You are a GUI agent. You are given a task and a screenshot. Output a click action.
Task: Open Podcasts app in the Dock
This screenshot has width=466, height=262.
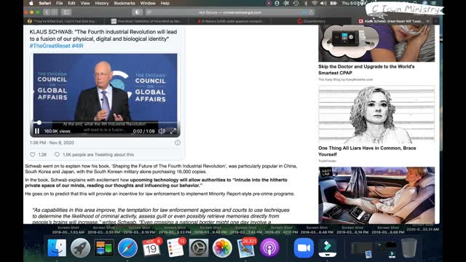click(x=269, y=247)
